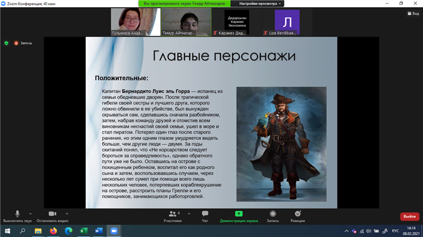423x237 pixels.
Task: Open the Чат chat panel
Action: click(x=205, y=216)
